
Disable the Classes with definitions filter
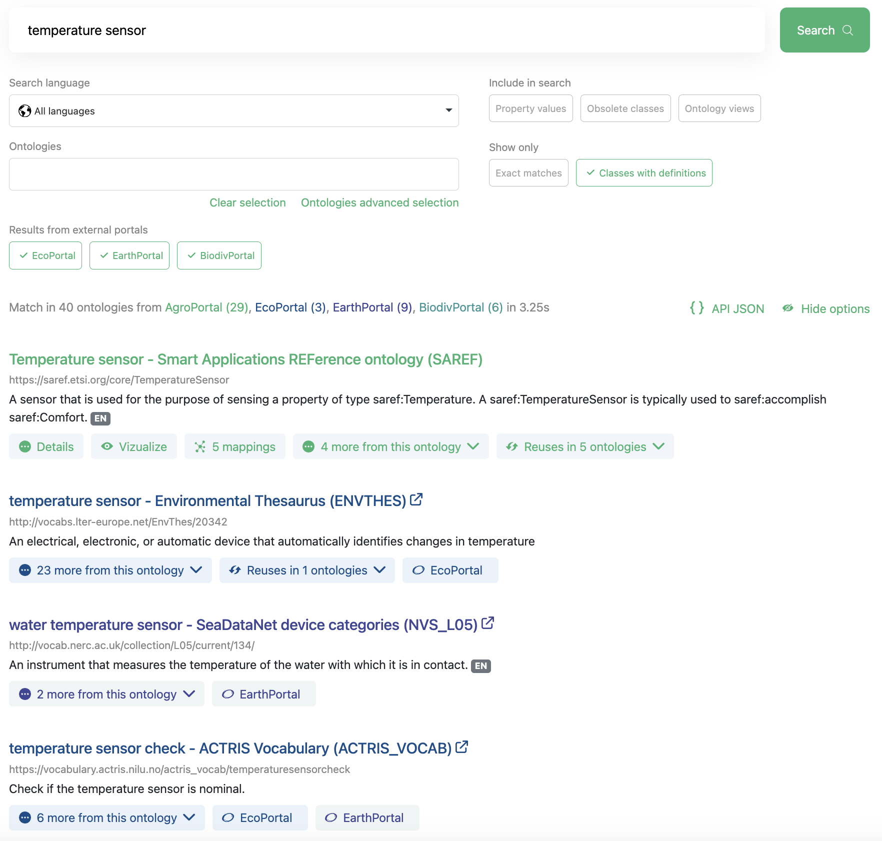(x=644, y=173)
